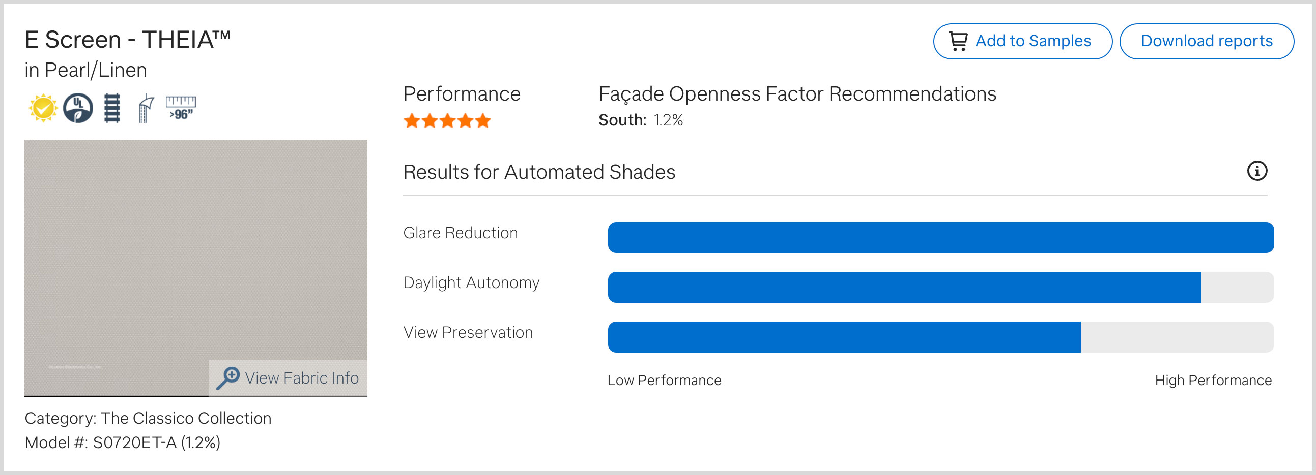The height and width of the screenshot is (475, 1316).
Task: Click the UL leaf certification icon
Action: [x=78, y=108]
